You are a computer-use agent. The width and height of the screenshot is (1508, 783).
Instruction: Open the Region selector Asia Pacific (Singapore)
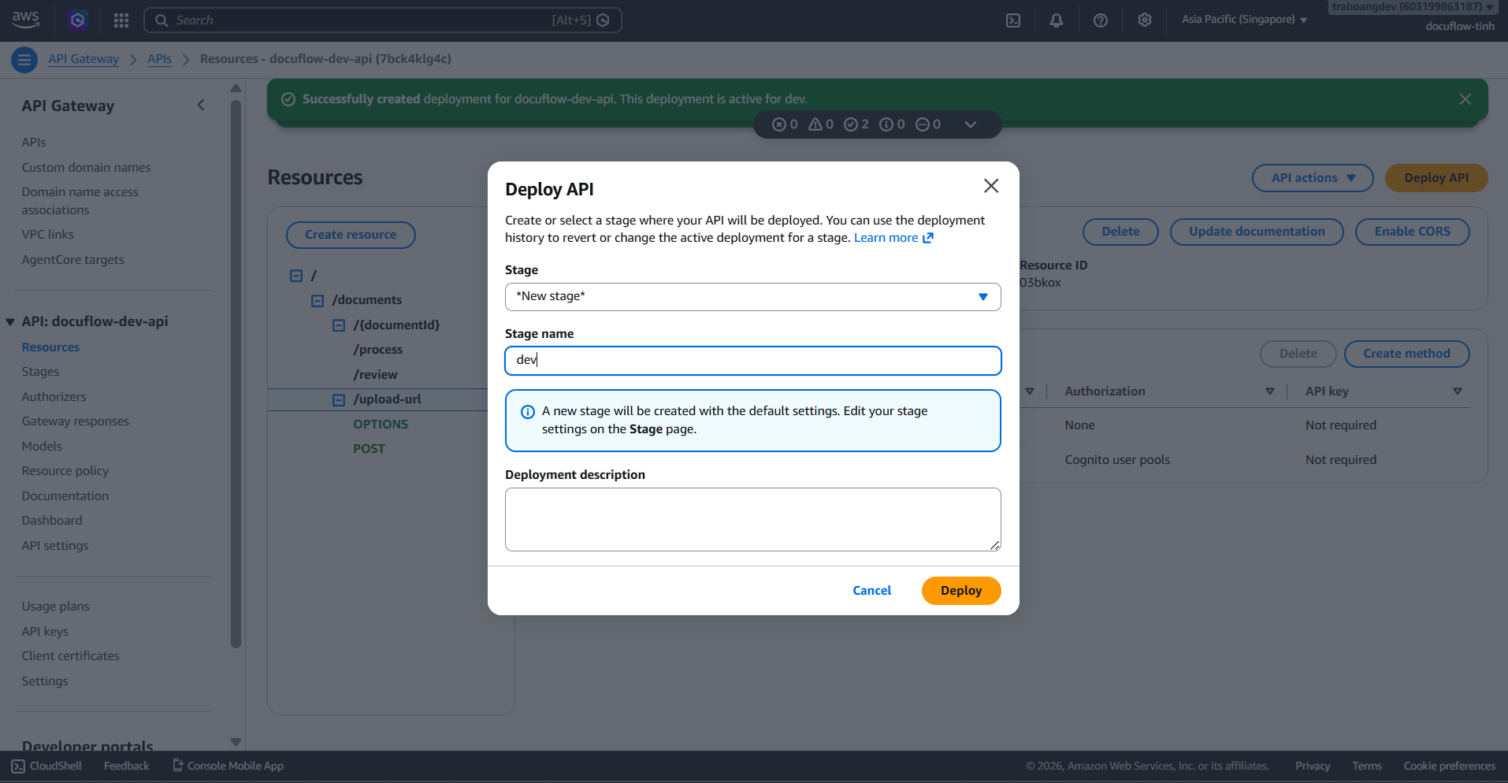pyautogui.click(x=1244, y=20)
